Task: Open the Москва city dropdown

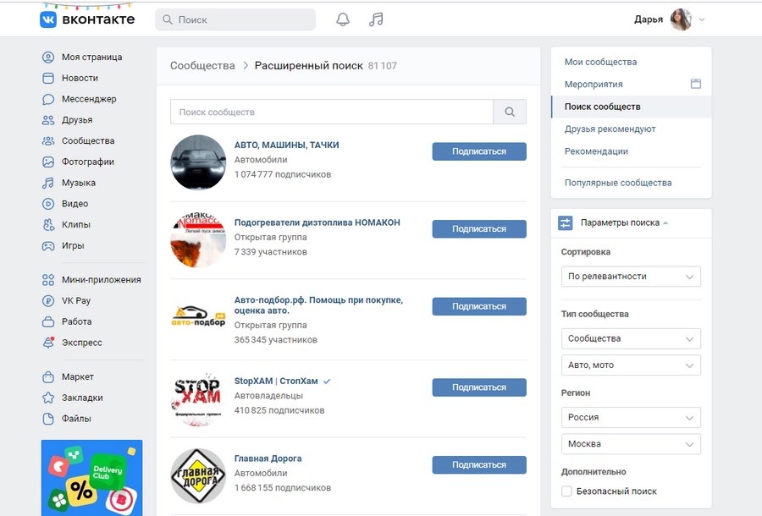Action: [631, 444]
